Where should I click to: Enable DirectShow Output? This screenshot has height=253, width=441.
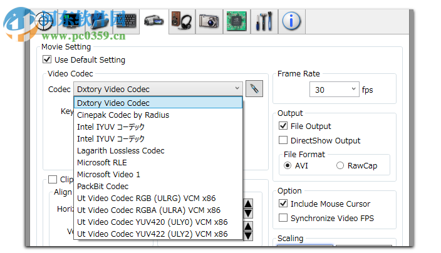tap(283, 141)
